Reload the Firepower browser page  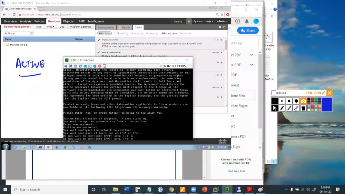14,14
